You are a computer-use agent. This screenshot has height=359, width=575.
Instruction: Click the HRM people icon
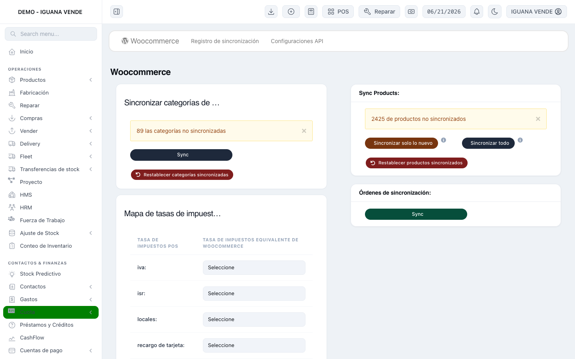(12, 207)
